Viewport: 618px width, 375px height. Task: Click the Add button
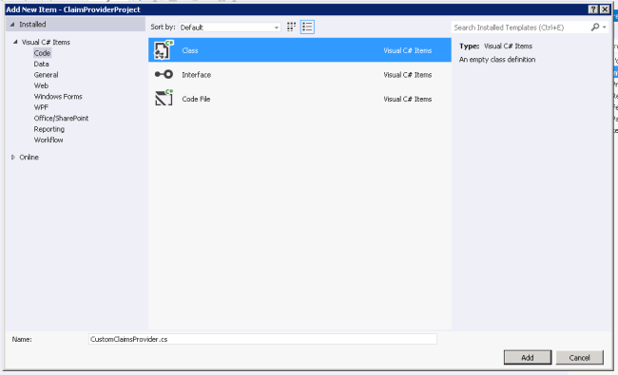[x=528, y=357]
